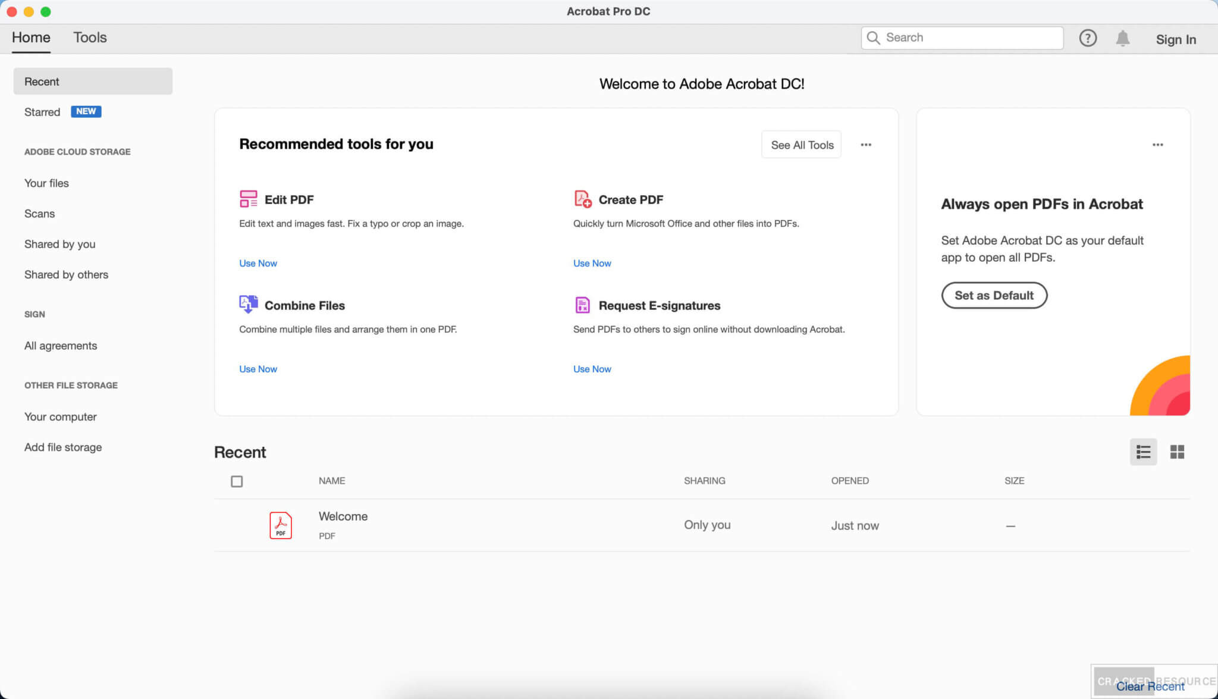Browse Your computer storage
Screen dimensions: 1218x699
(60, 416)
